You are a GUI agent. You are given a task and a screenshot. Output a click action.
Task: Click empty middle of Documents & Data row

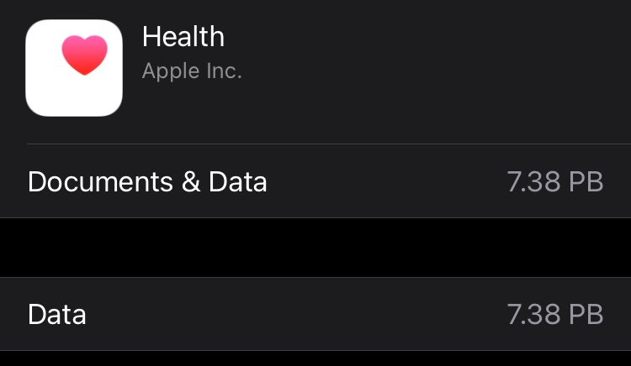386,181
